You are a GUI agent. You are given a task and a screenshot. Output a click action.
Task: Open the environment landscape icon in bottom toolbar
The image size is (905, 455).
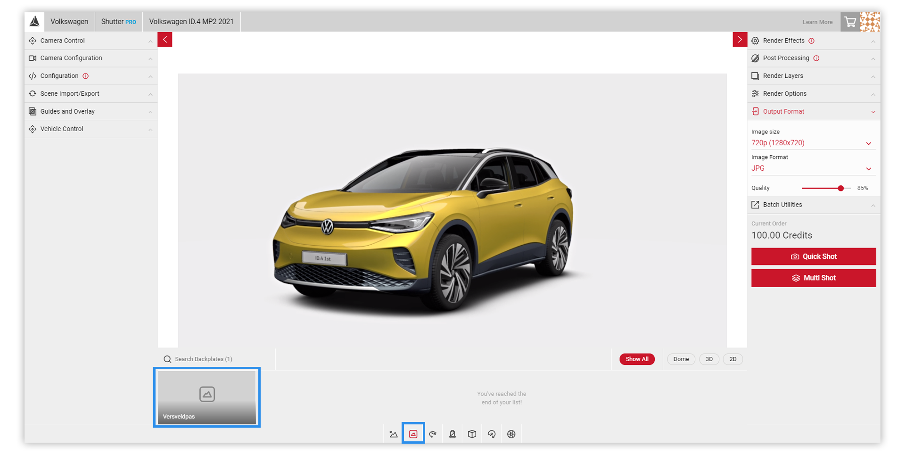[394, 434]
